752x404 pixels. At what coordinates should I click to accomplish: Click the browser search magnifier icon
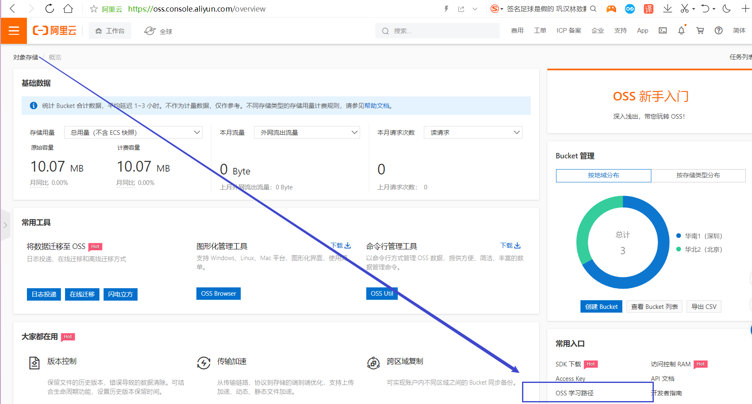tap(593, 9)
